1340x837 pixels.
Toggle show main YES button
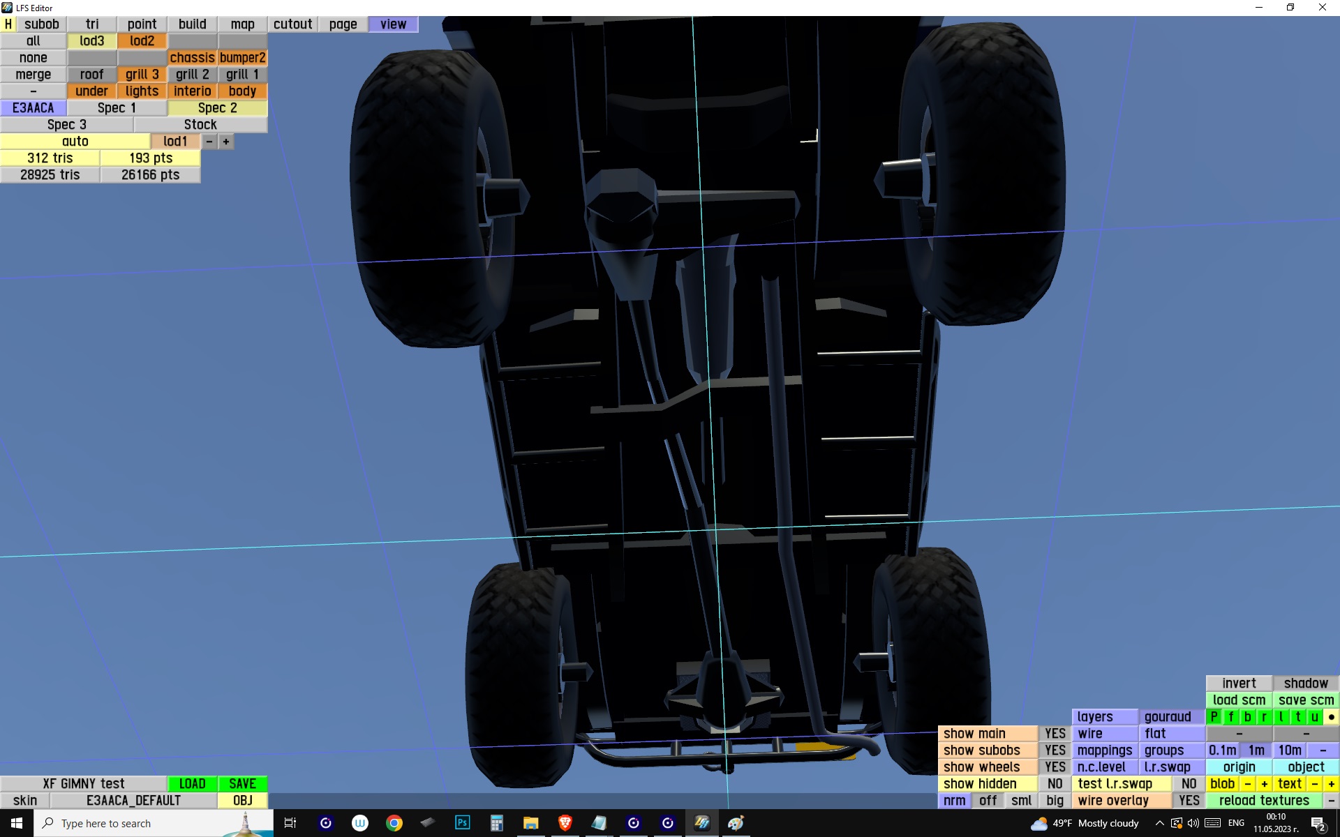1055,733
